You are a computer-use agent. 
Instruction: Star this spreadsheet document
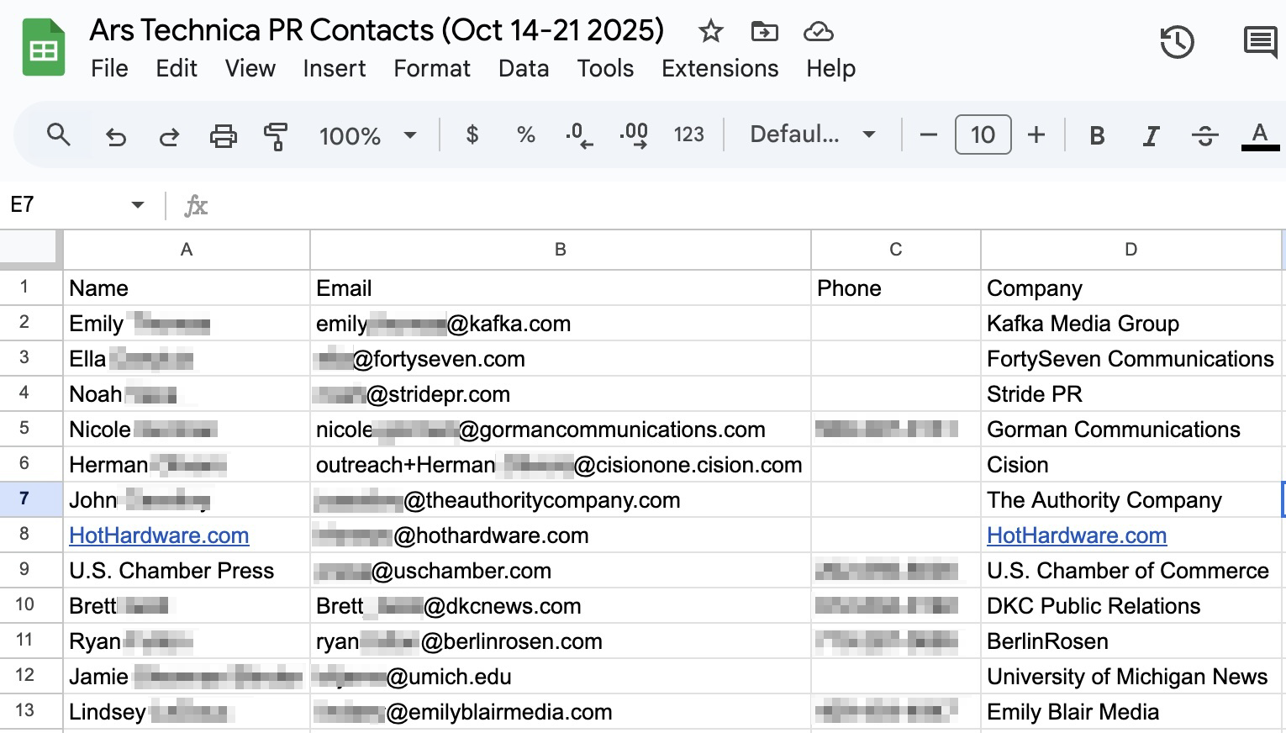tap(711, 32)
